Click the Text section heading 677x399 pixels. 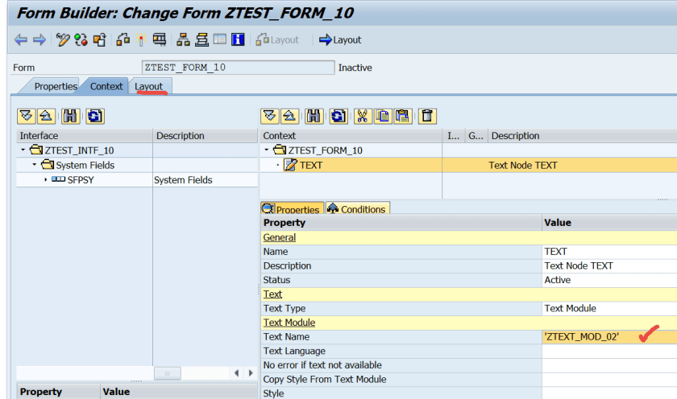pos(272,294)
